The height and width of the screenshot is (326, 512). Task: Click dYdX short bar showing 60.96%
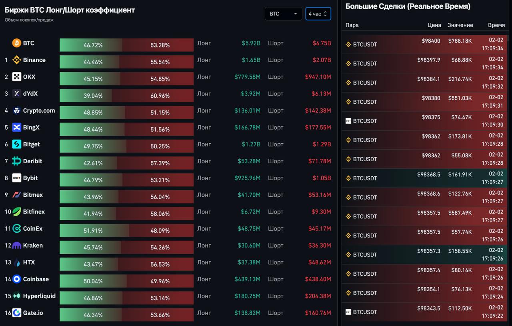point(153,96)
